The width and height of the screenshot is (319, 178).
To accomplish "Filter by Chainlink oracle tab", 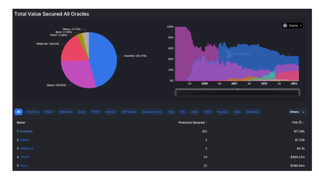I will click(32, 112).
